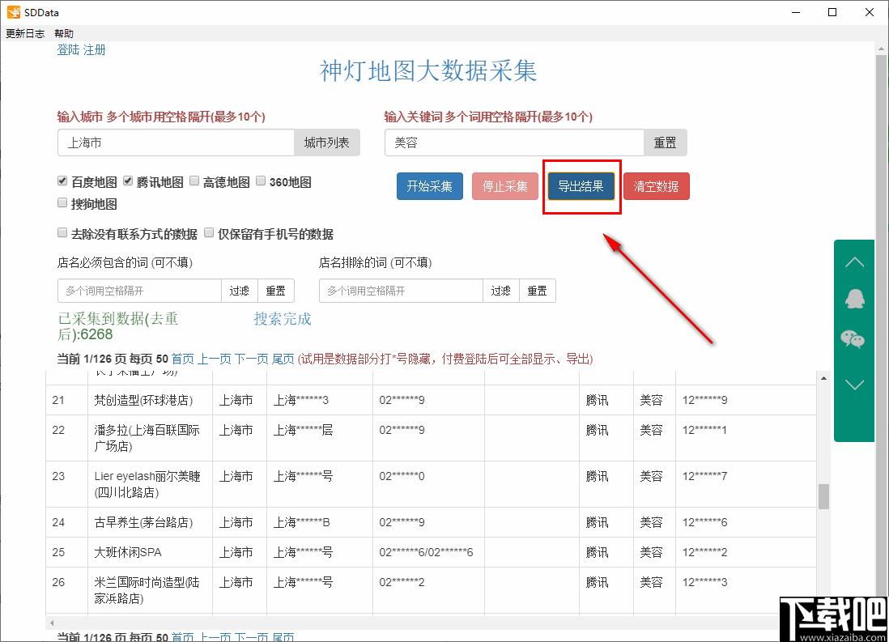Screen dimensions: 889x642
Task: Check 仅保留有手机号的数据 option
Action: pos(209,232)
